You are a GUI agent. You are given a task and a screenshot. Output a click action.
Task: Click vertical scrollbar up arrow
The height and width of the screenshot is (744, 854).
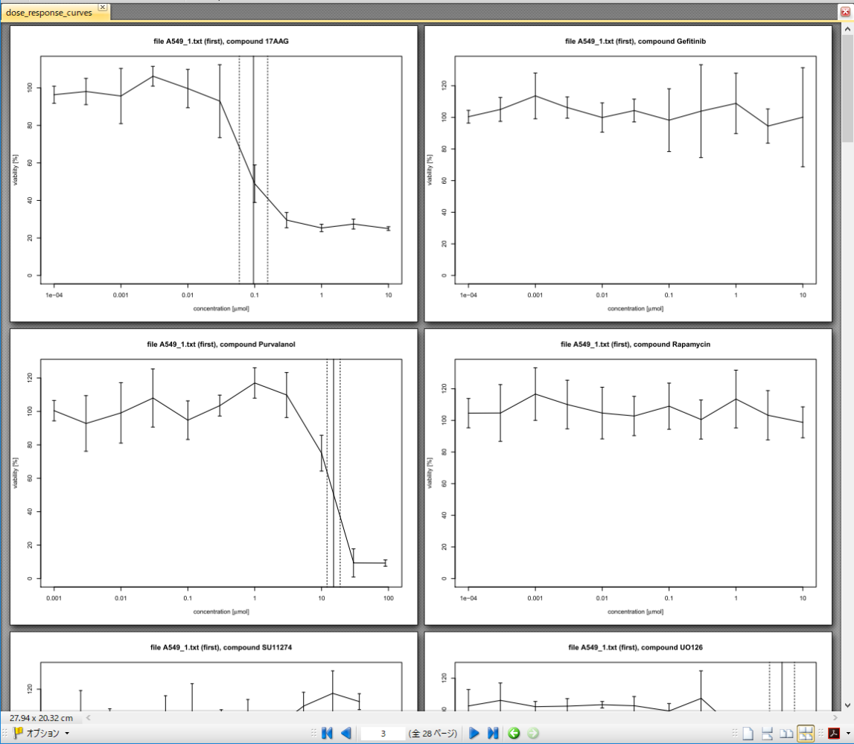click(x=847, y=30)
